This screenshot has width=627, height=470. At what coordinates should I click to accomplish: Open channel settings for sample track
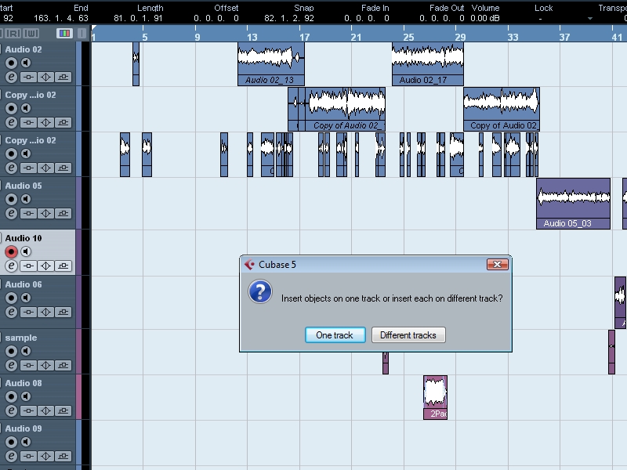tap(11, 365)
